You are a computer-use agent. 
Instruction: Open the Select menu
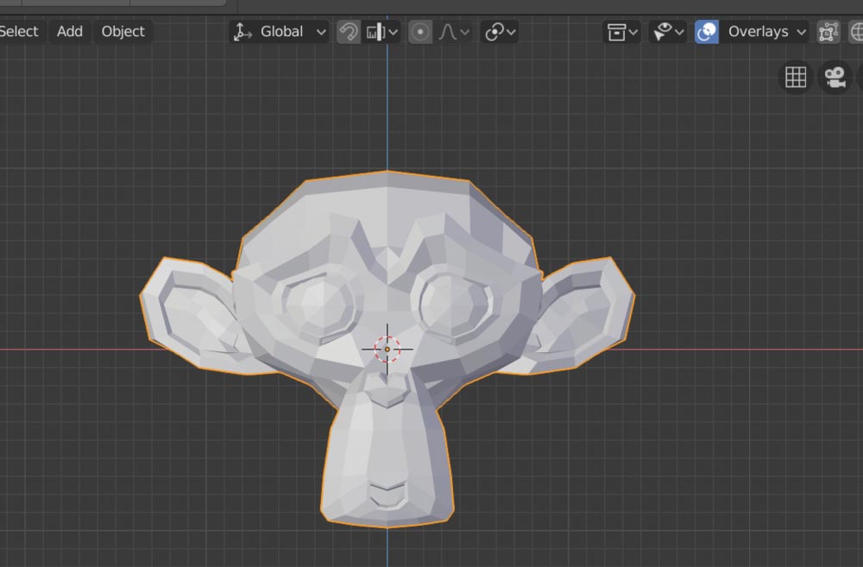(19, 31)
